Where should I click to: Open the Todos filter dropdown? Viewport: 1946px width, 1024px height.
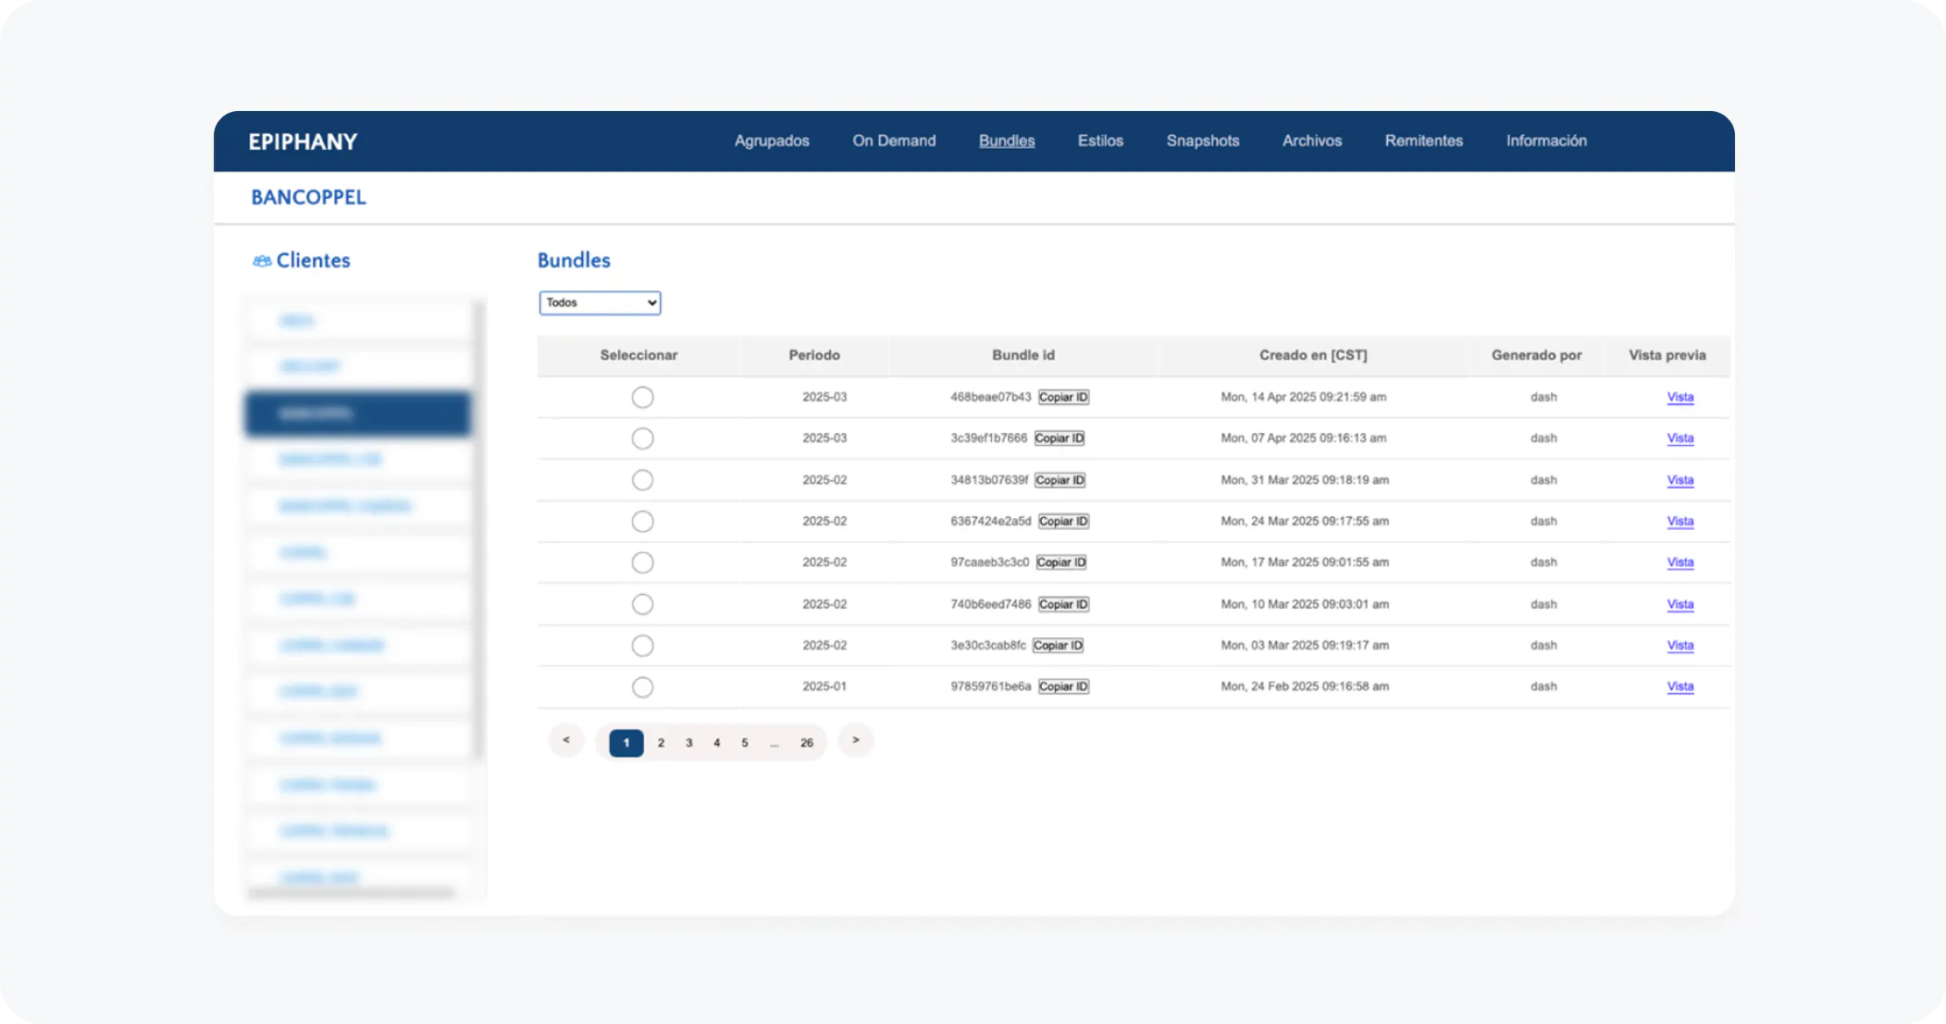[600, 302]
